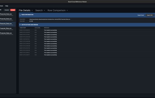
Task: Click the Export CSV button
Action: coord(150,15)
